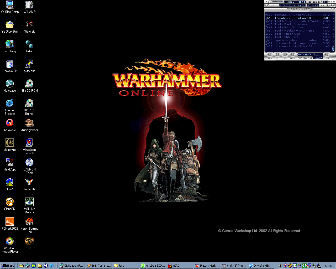
Task: Select the Audiograbber desktop icon
Action: coord(29,125)
